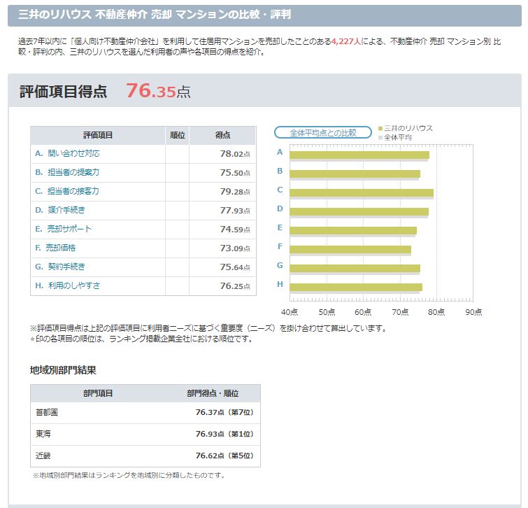Image resolution: width=528 pixels, height=508 pixels.
Task: Click the 東海 region row label
Action: 43,434
